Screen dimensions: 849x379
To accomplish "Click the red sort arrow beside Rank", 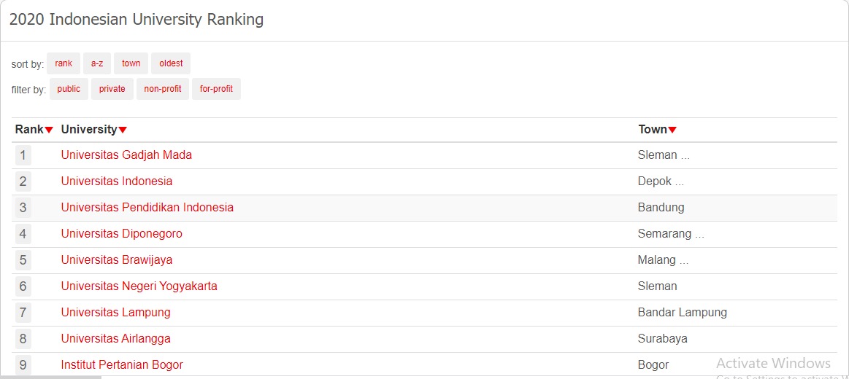I will tap(49, 130).
